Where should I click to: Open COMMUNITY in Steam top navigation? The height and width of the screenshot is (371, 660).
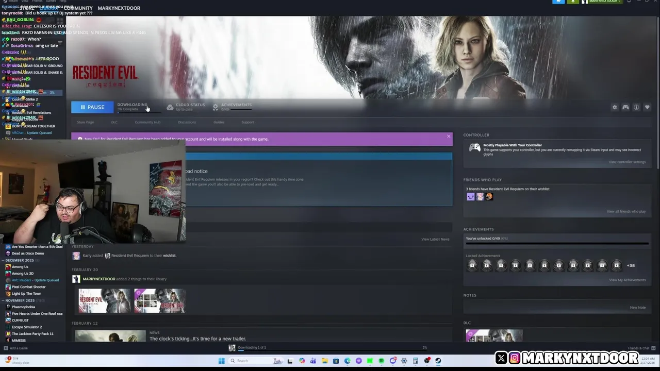coord(78,8)
